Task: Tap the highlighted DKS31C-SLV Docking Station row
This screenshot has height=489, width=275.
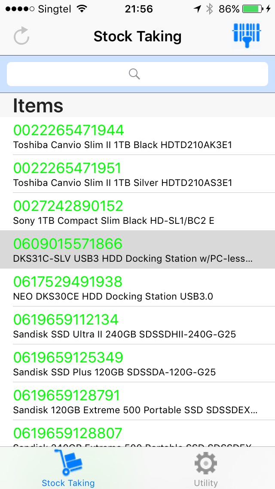Action: [x=137, y=250]
